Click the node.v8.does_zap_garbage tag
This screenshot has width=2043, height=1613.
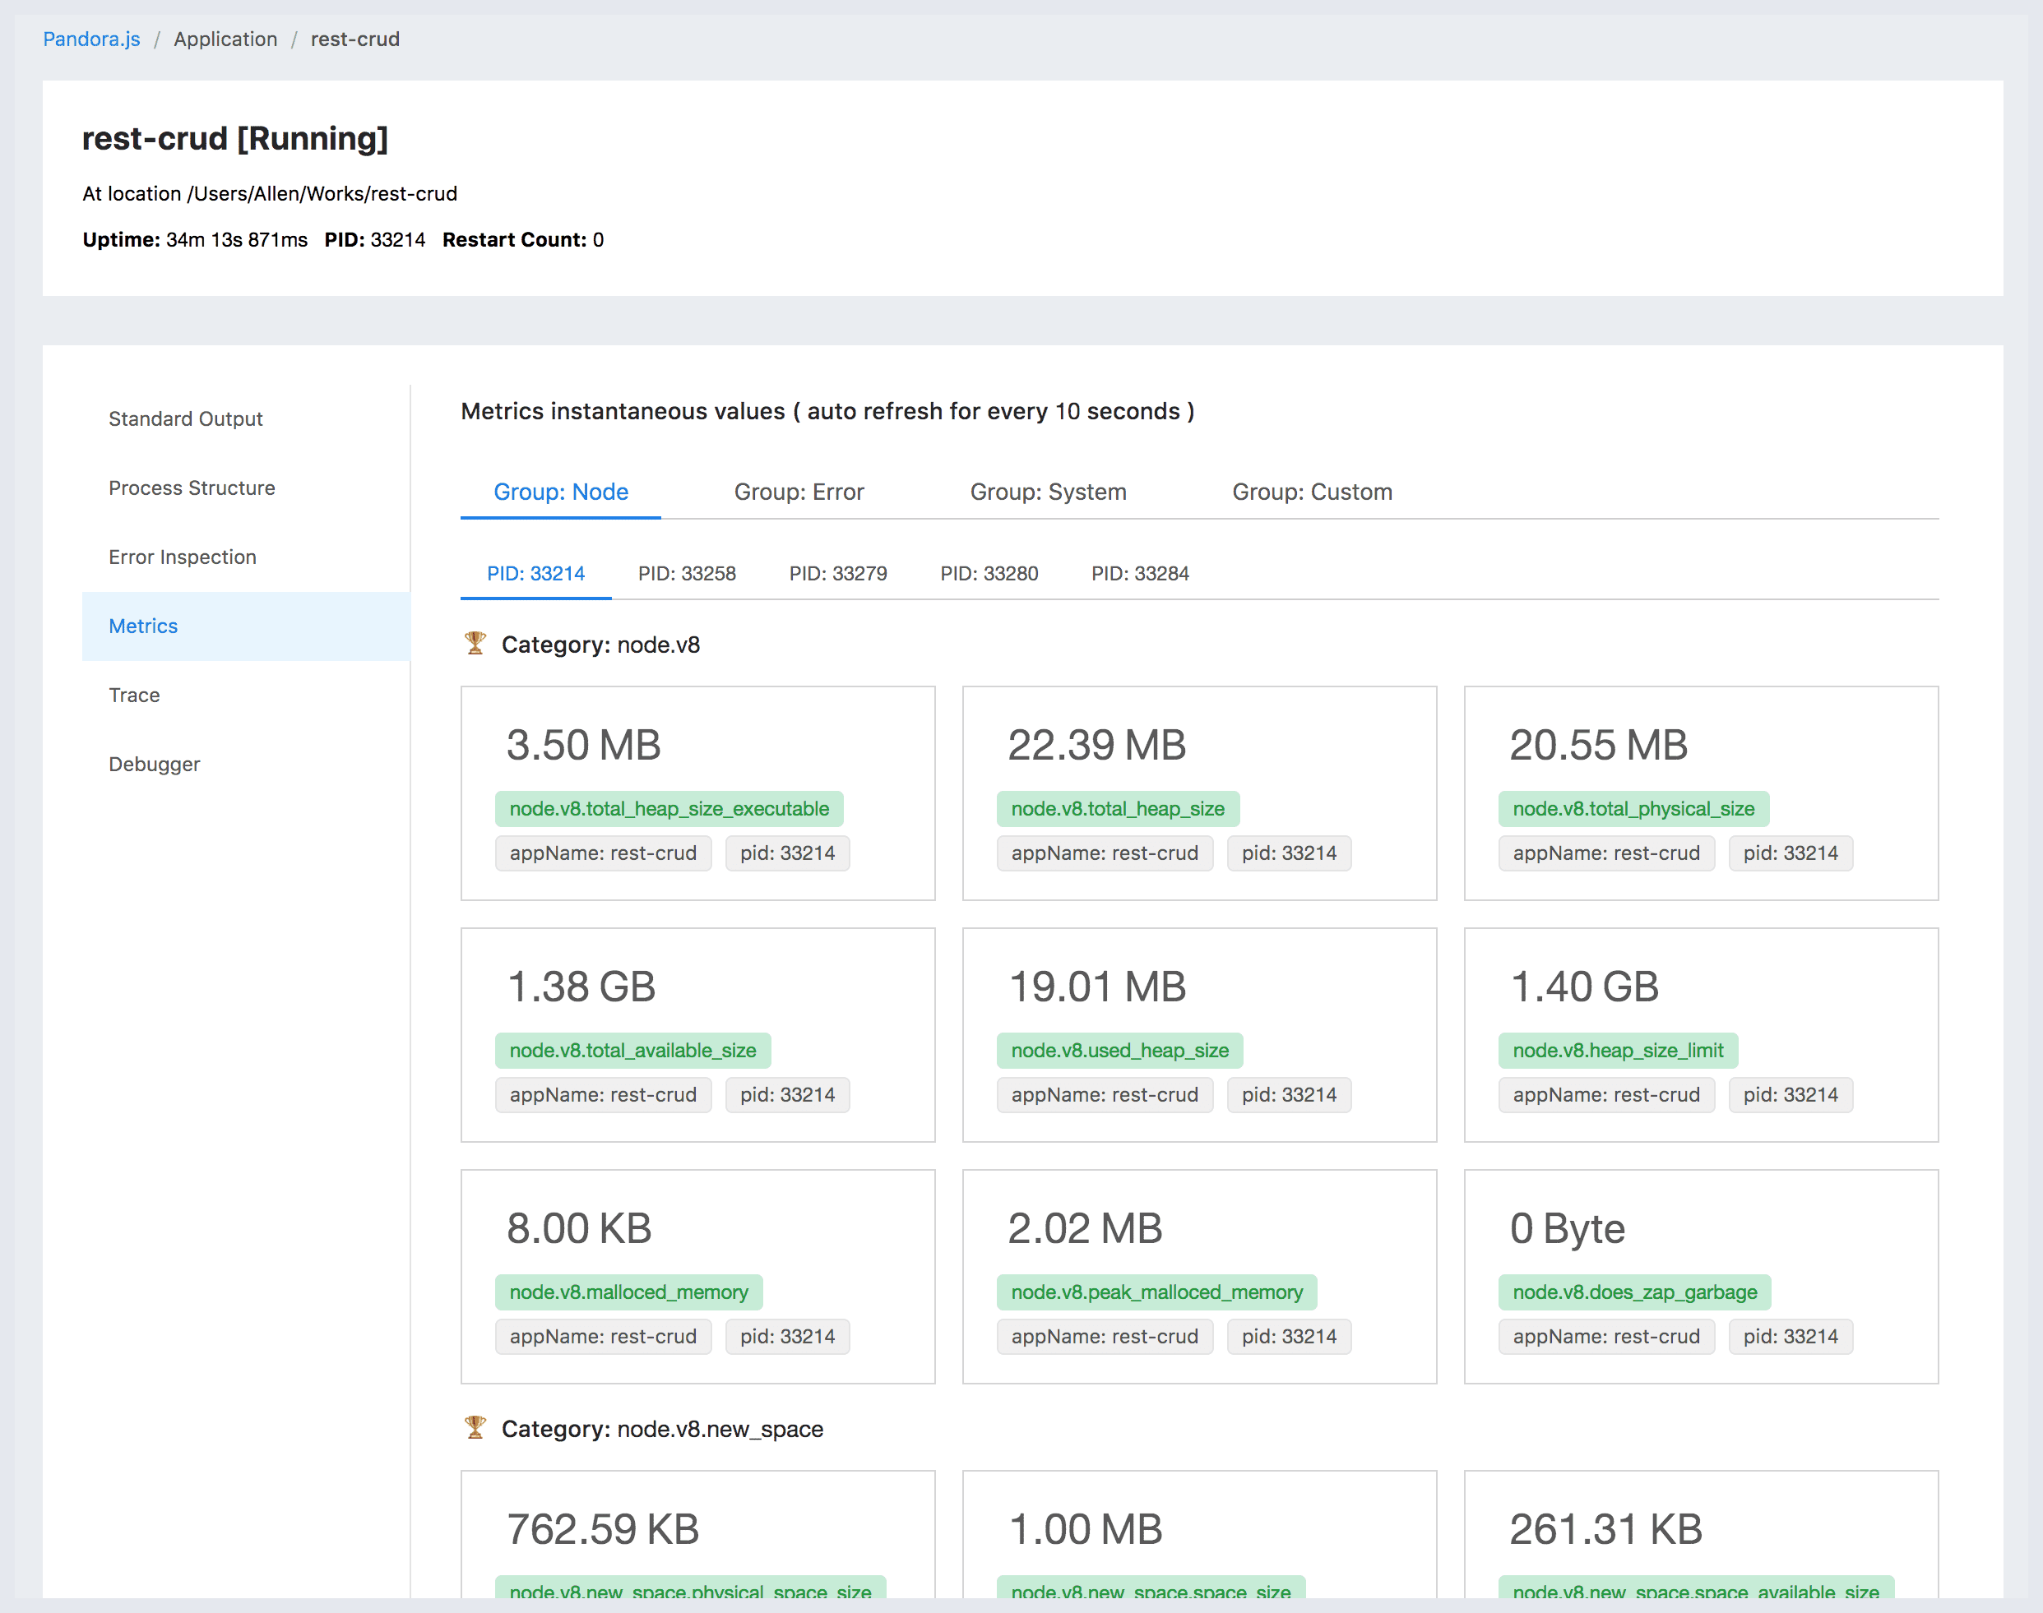[1634, 1292]
